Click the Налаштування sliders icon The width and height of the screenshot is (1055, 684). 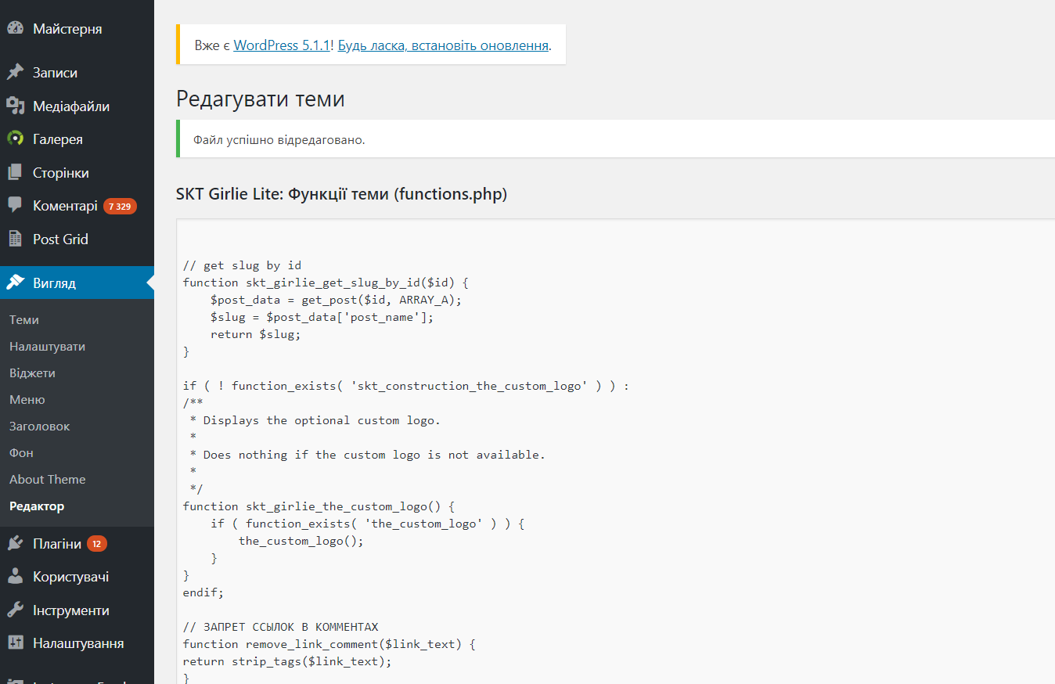coord(16,643)
